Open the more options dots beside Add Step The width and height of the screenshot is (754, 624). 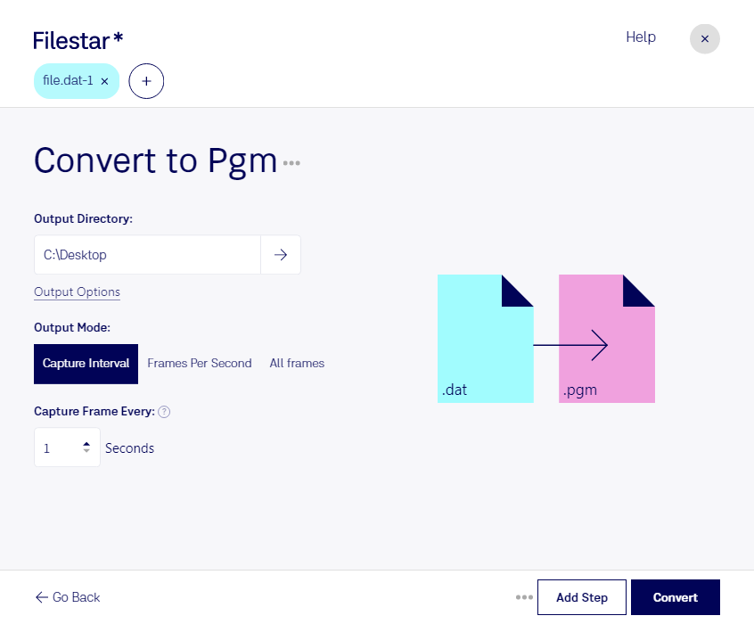[524, 597]
